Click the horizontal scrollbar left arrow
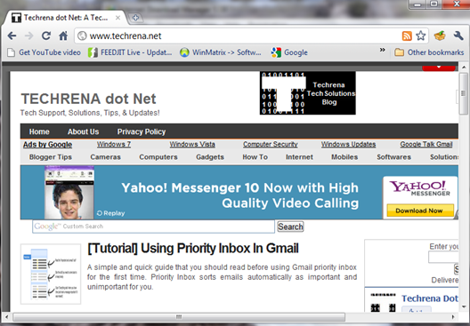The height and width of the screenshot is (326, 470). [6, 317]
